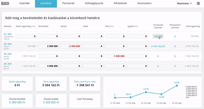Viewport: 204px width, 109px height.
Task: Click Bevételek field in 21. hét row
Action: (x=49, y=36)
